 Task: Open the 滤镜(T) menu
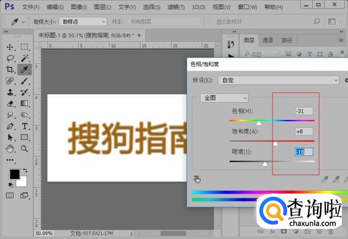click(x=176, y=7)
